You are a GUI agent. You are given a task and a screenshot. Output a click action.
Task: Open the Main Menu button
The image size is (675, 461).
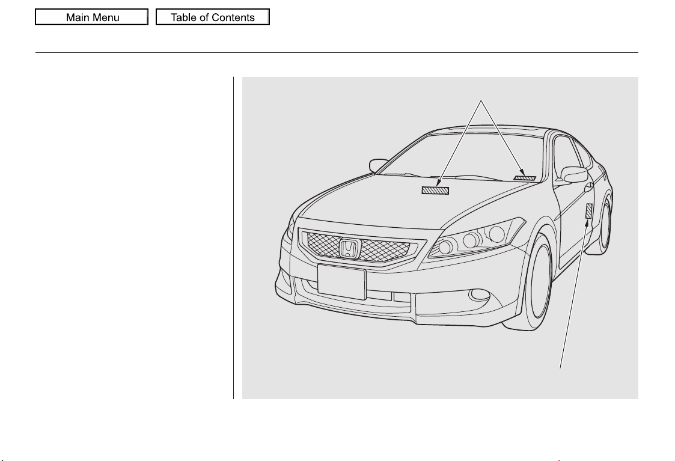[x=92, y=17]
